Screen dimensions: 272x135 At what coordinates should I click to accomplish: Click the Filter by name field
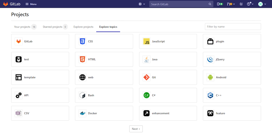pyautogui.click(x=233, y=27)
